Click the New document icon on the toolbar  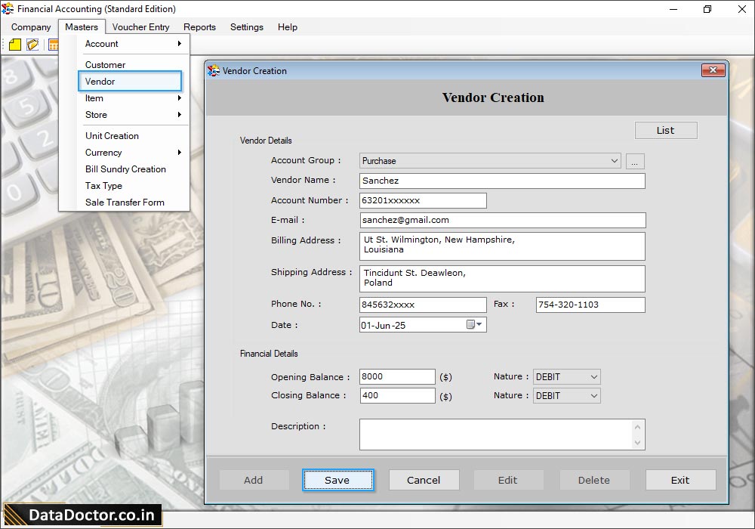(x=14, y=45)
